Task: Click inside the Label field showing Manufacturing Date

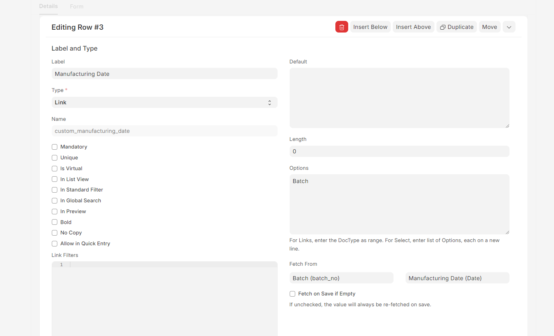Action: [x=164, y=73]
